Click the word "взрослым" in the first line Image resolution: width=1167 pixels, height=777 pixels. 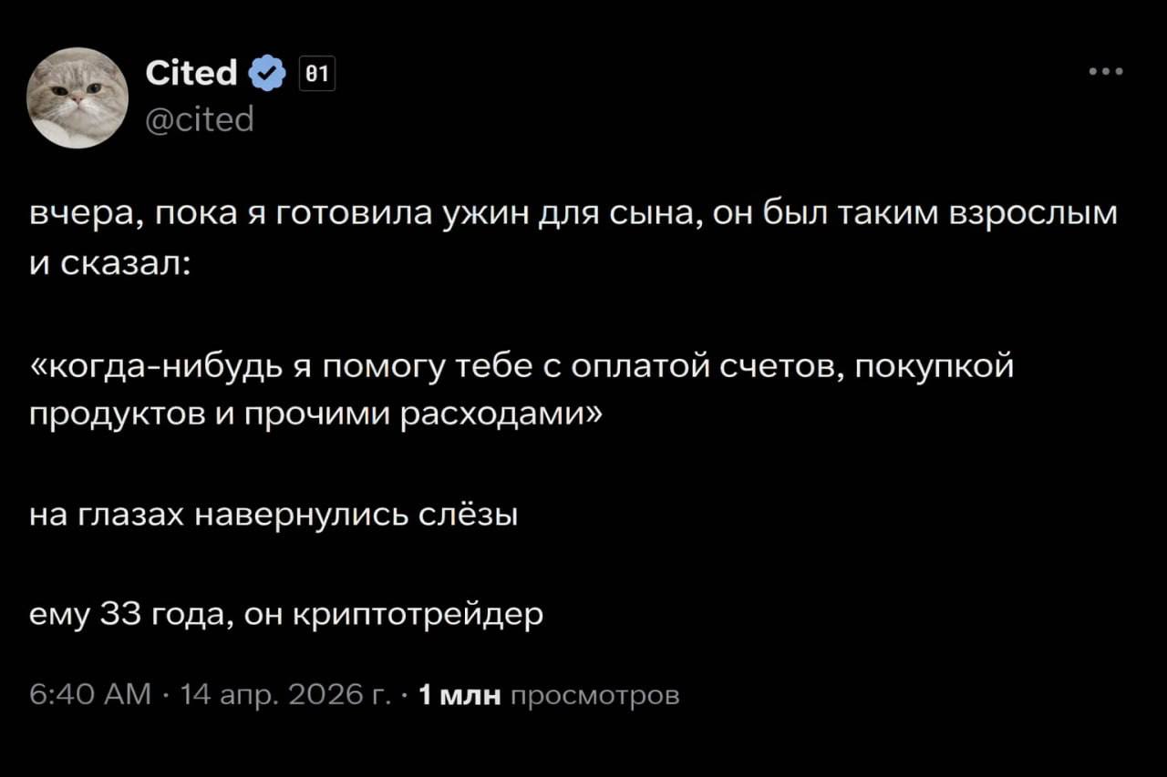[x=1034, y=216]
